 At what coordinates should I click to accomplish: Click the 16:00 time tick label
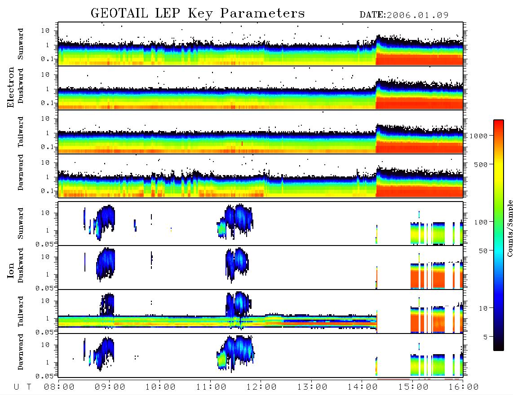[x=463, y=387]
